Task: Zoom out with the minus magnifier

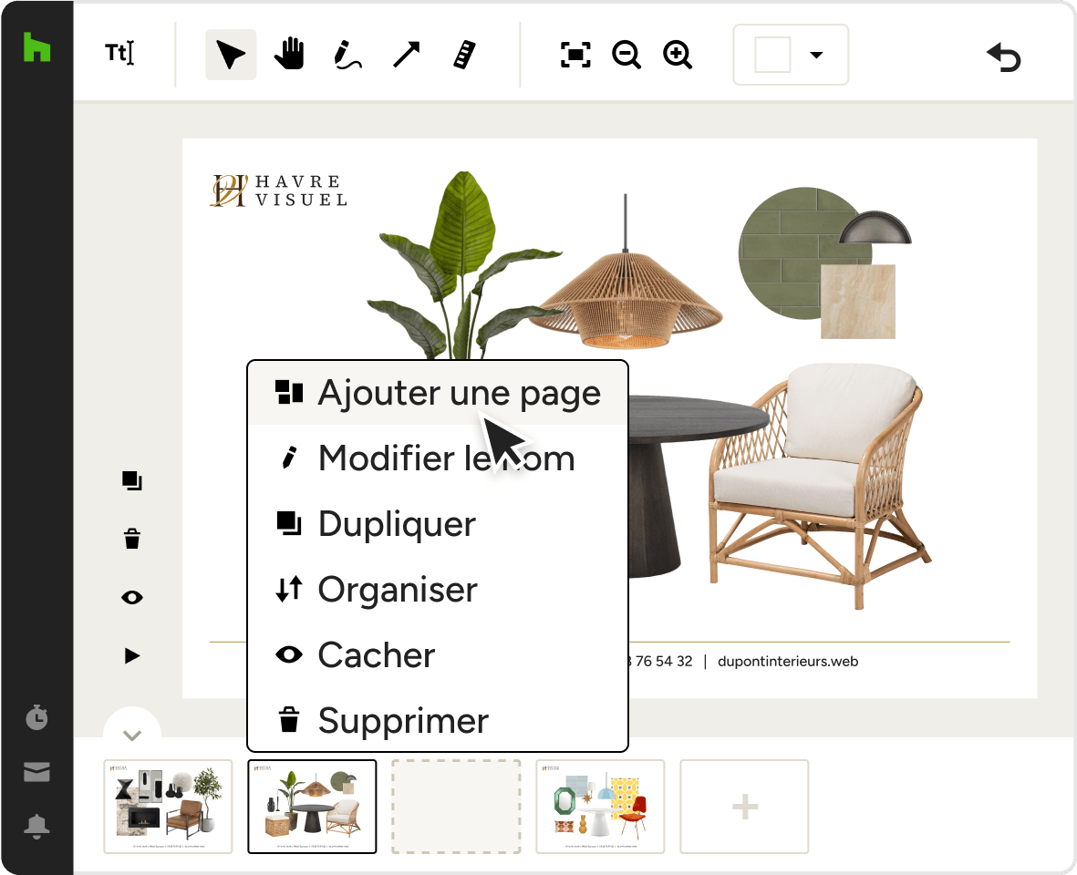Action: [627, 55]
